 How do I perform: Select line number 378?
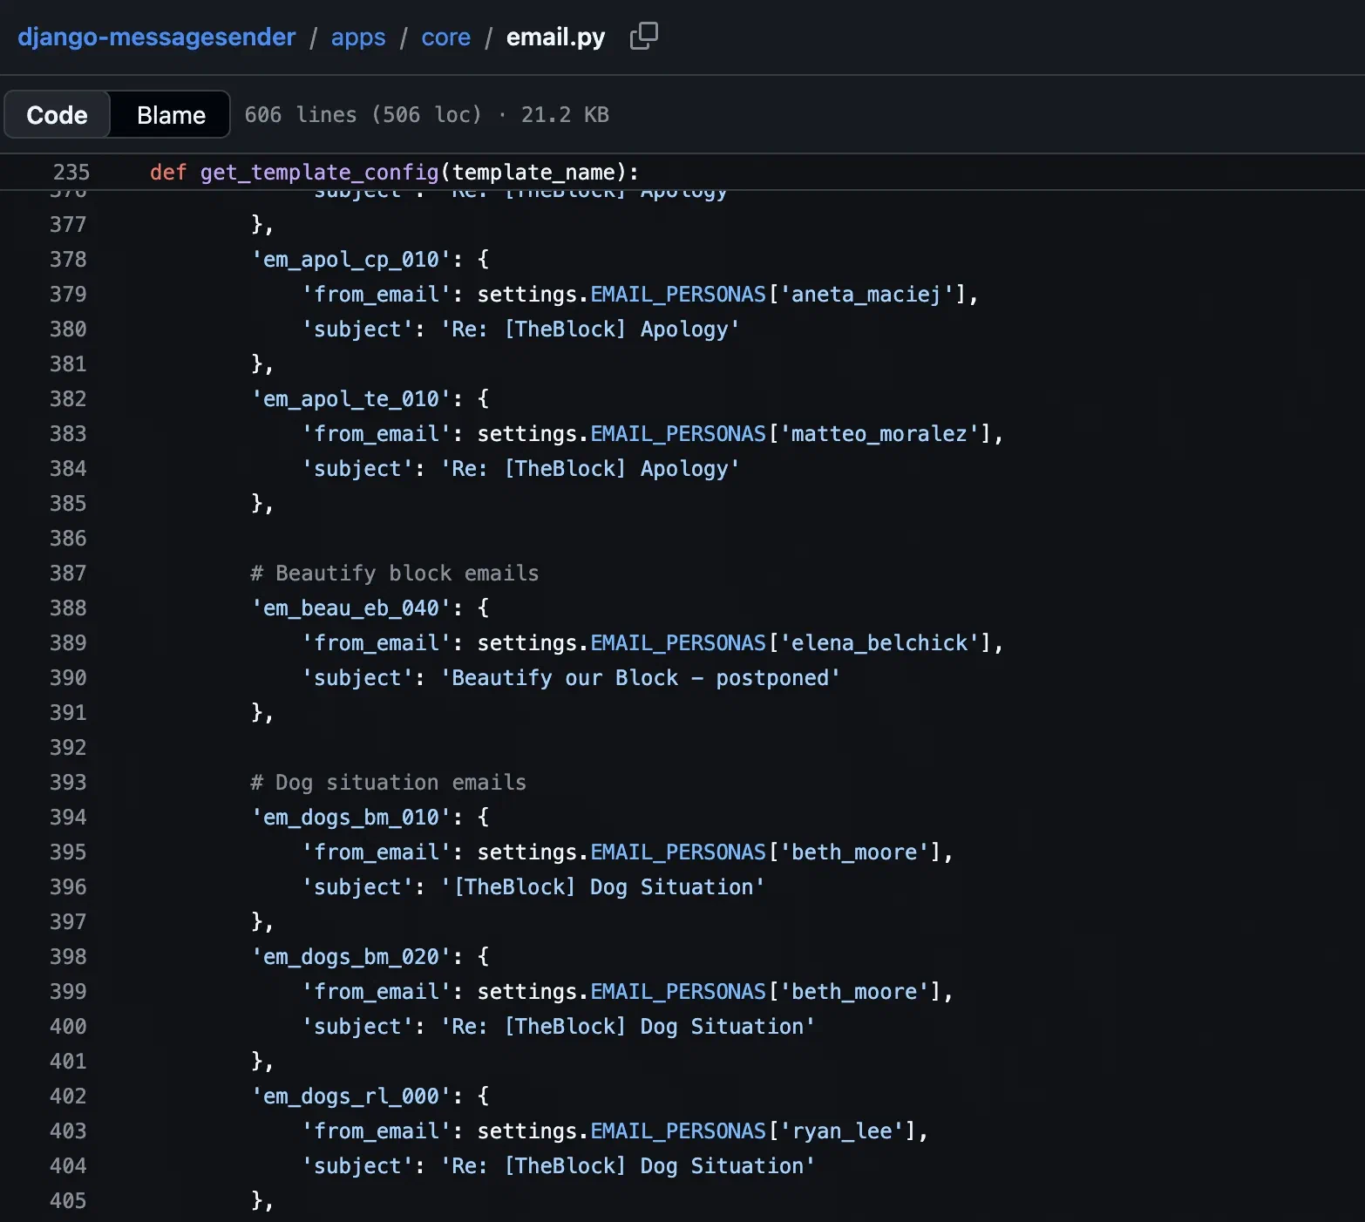(x=68, y=260)
